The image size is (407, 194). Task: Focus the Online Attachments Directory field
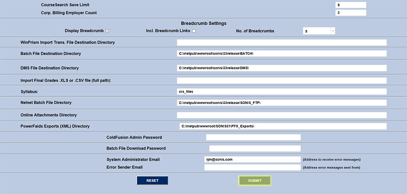pos(281,115)
